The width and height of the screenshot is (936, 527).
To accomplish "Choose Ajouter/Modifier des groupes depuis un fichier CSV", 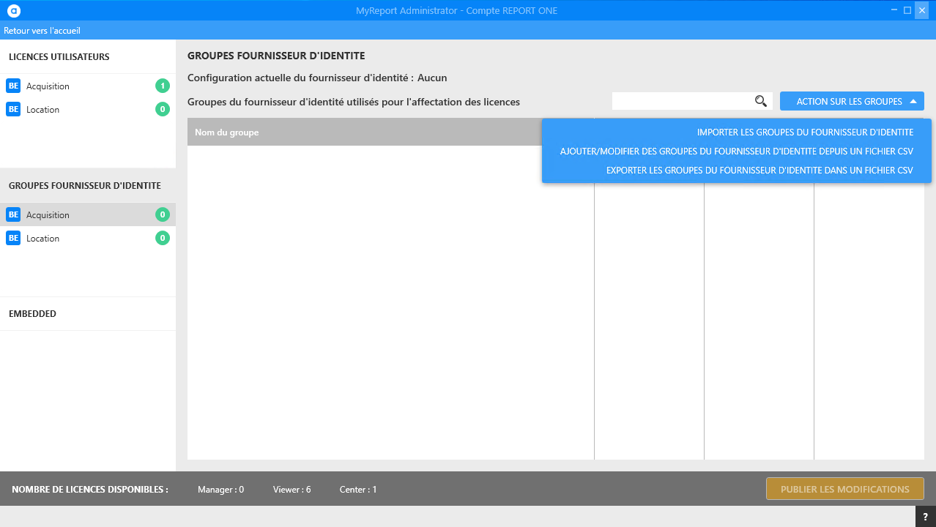I will [736, 152].
